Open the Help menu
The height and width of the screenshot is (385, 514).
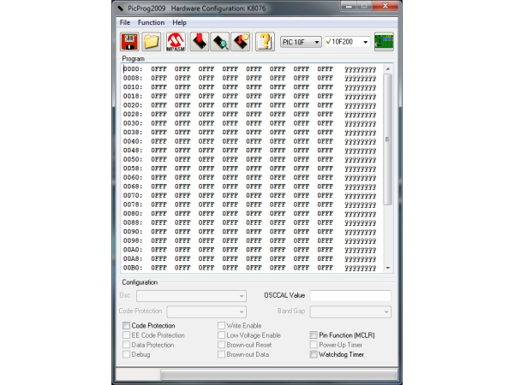[179, 21]
